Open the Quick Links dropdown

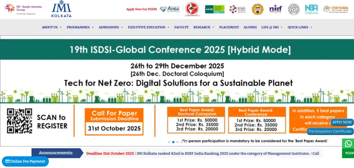(300, 27)
